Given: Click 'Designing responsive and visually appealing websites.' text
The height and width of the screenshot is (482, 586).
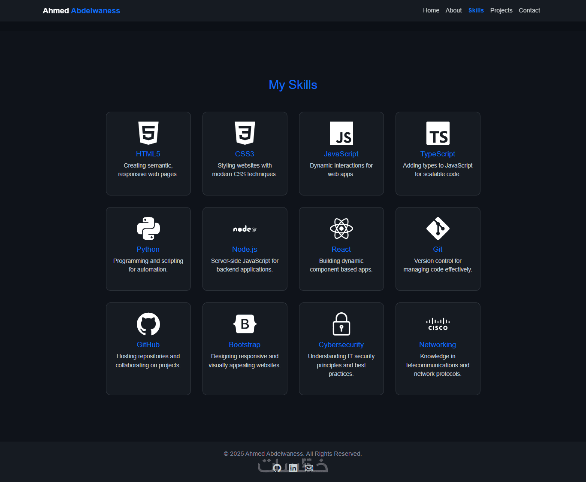Looking at the screenshot, I should 245,361.
